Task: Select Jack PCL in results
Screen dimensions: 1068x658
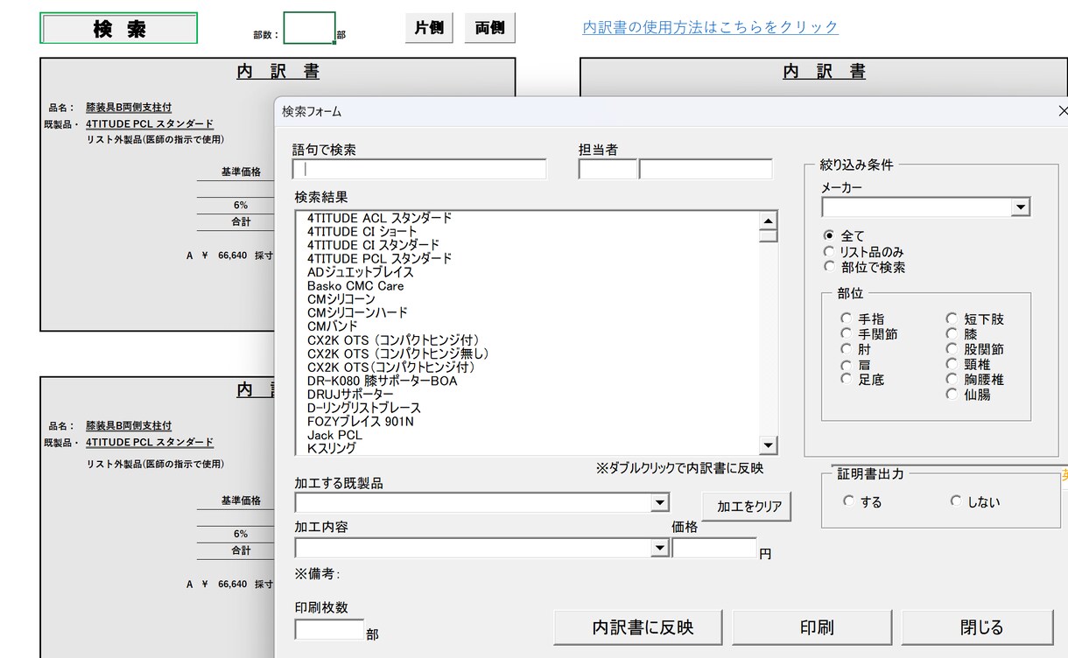Action: pos(334,435)
